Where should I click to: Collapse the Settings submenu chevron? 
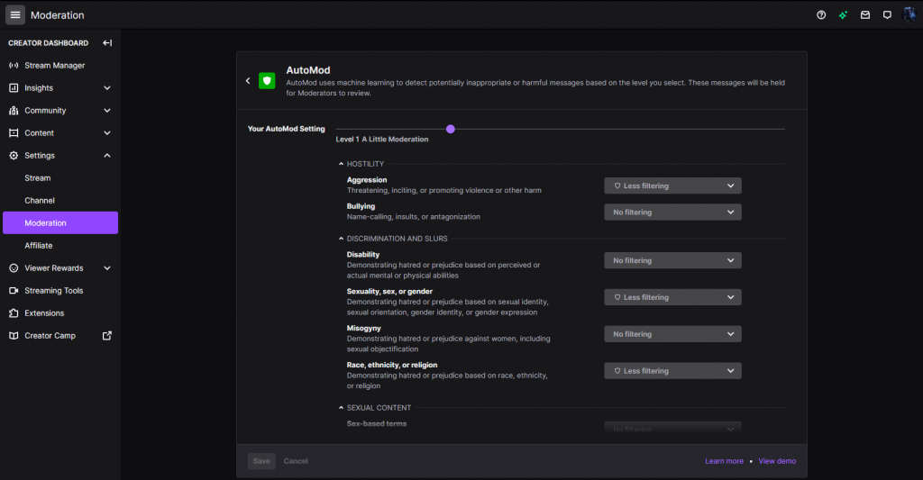click(107, 155)
